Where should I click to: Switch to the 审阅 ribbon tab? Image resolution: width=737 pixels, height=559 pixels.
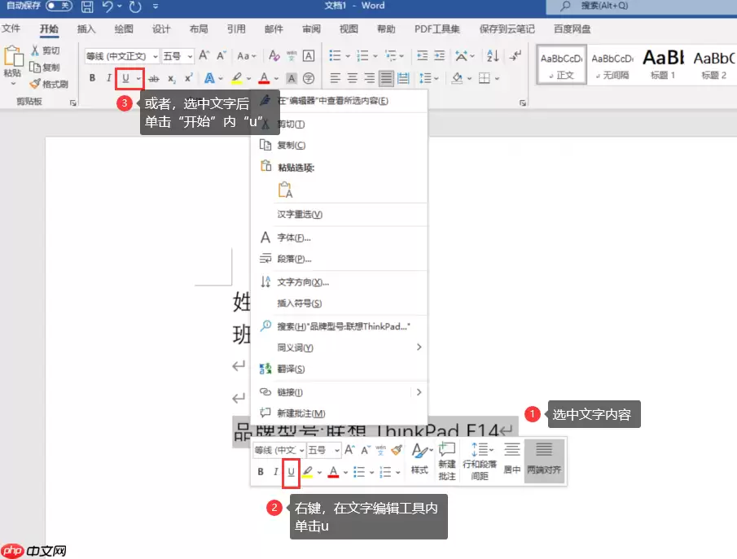pyautogui.click(x=311, y=29)
